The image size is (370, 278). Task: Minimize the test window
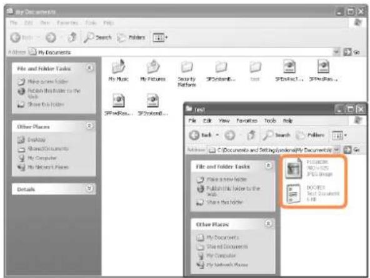click(x=339, y=109)
